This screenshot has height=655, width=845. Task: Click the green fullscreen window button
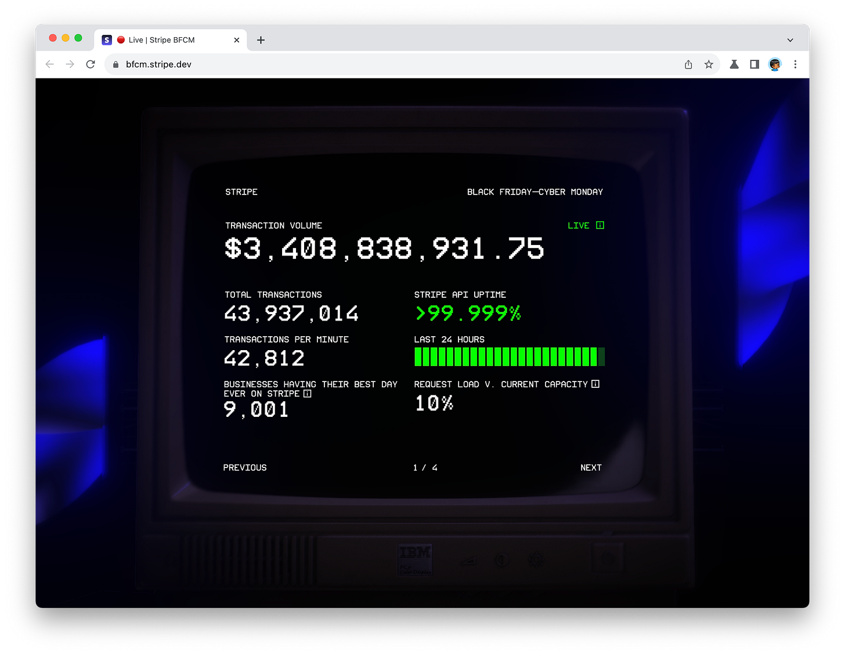(x=78, y=38)
